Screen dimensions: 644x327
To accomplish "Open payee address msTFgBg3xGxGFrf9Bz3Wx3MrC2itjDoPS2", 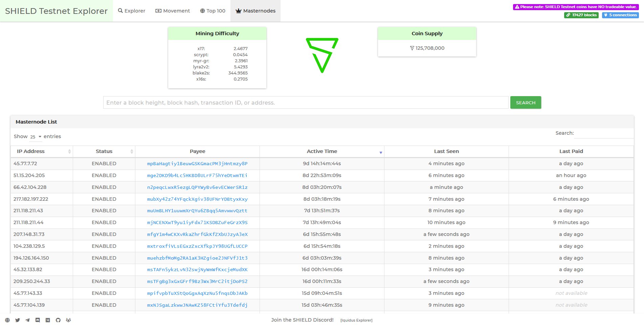I will click(197, 281).
